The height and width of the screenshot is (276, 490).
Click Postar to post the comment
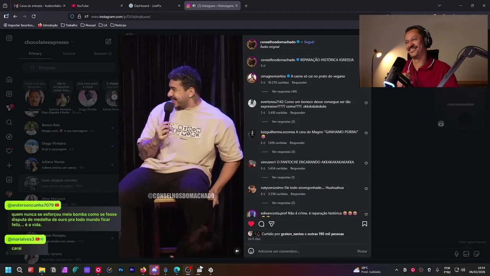362,251
